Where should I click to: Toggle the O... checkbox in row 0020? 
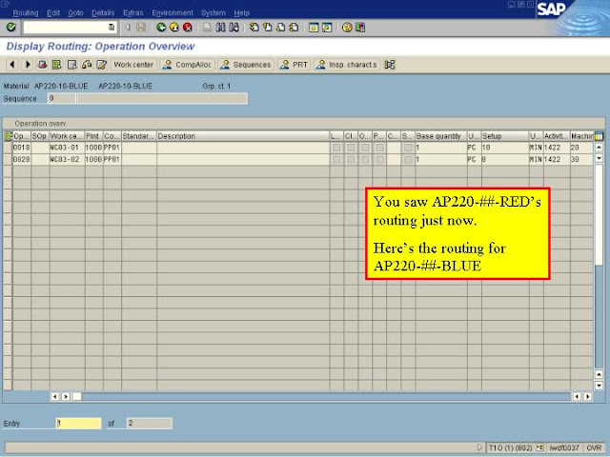365,159
